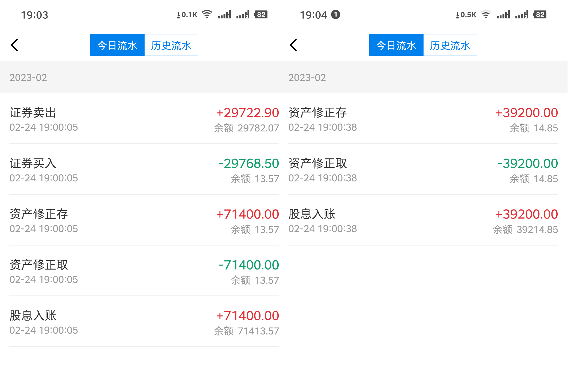Tap first SIM signal bars in left status bar
The image size is (575, 374).
pyautogui.click(x=224, y=14)
